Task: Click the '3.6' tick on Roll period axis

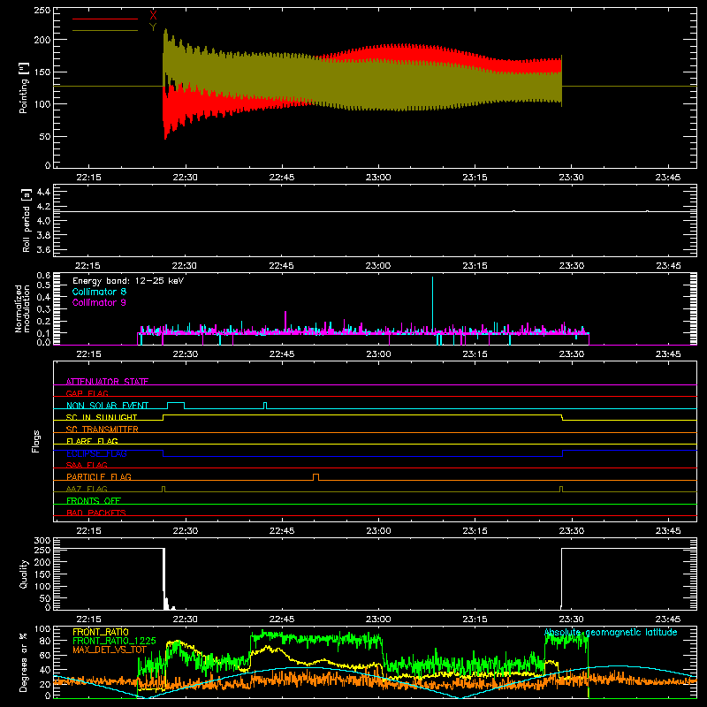Action: pyautogui.click(x=42, y=249)
